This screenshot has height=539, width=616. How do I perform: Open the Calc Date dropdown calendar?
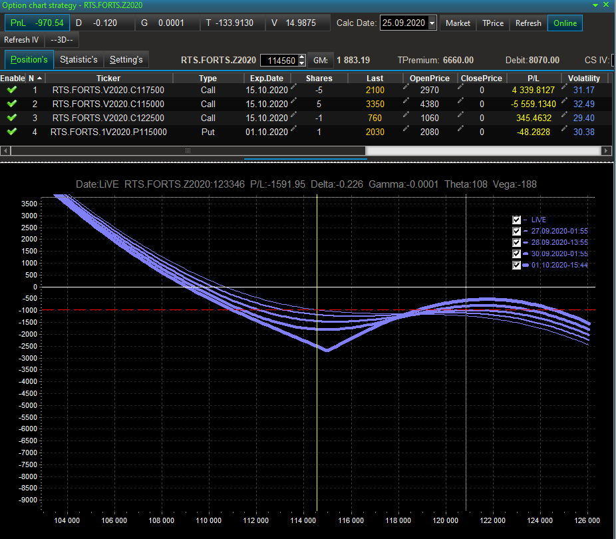pyautogui.click(x=432, y=23)
